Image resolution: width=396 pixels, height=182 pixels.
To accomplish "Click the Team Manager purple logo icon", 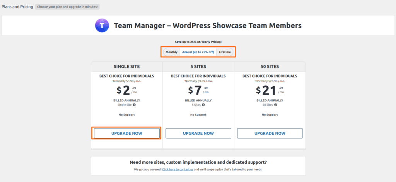I will (x=102, y=25).
